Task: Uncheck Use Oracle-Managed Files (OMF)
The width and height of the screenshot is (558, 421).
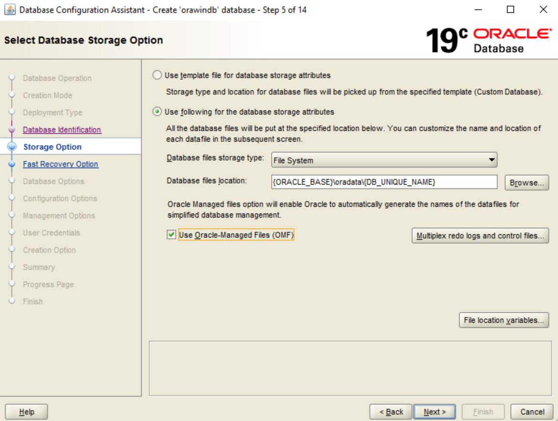Action: tap(171, 234)
